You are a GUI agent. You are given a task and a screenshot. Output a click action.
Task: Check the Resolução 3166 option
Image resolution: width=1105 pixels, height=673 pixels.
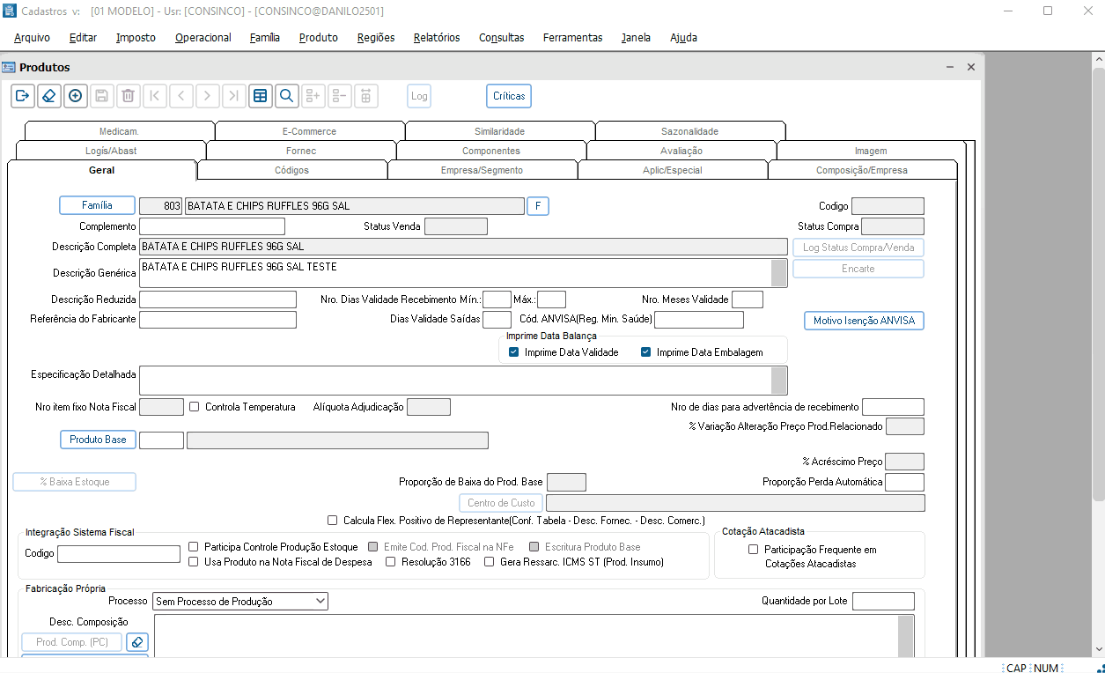pyautogui.click(x=391, y=562)
